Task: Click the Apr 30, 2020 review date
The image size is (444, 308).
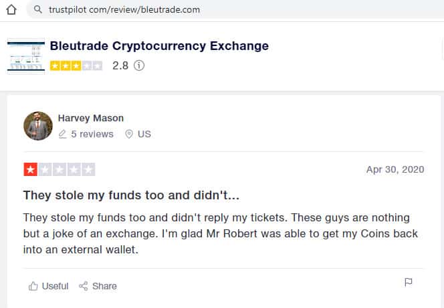Action: 395,169
